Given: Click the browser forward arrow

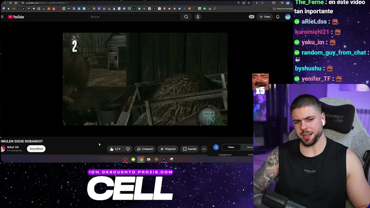Looking at the screenshot, I should [x=5, y=3].
